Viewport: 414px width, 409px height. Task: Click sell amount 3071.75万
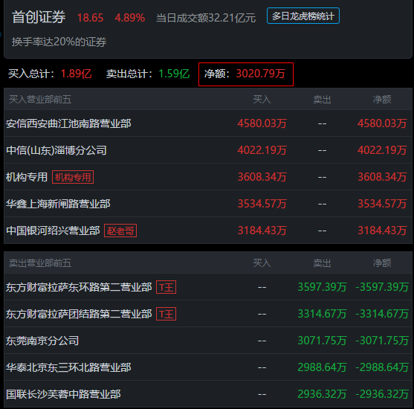coord(322,341)
